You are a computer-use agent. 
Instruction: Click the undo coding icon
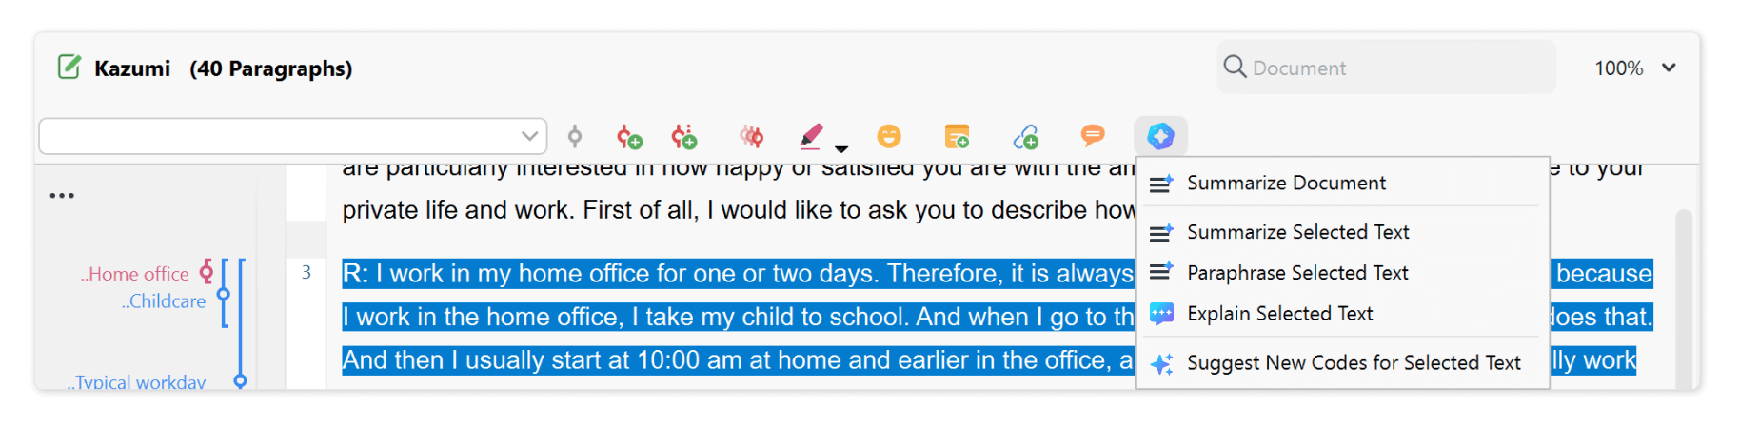(752, 137)
